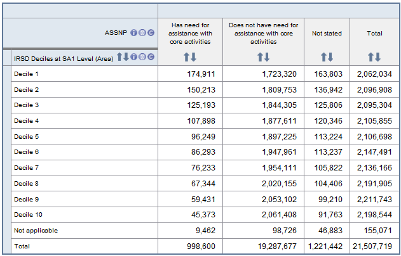Sort 'Has need for assistance' column ascending
401x256 pixels.
[187, 58]
